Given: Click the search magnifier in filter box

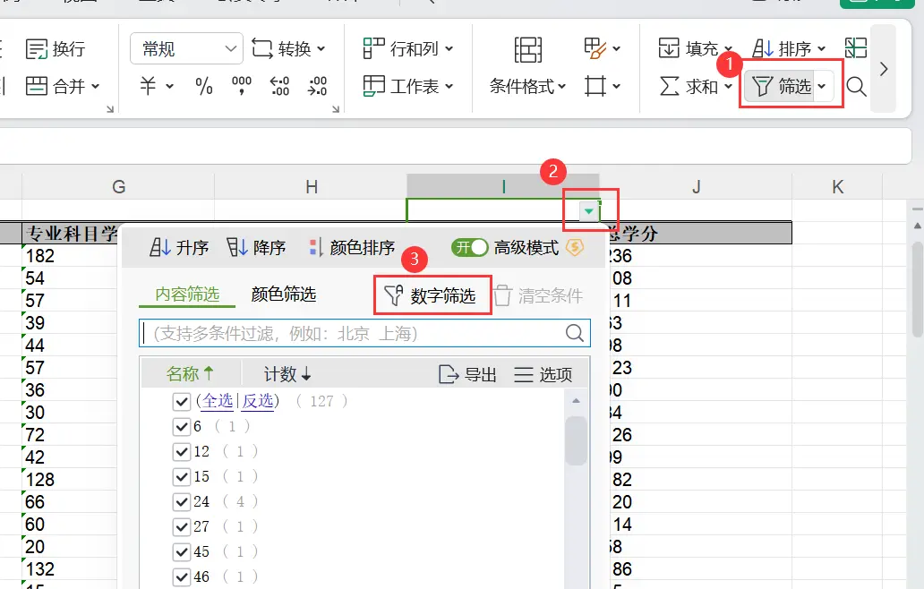Looking at the screenshot, I should coord(575,333).
